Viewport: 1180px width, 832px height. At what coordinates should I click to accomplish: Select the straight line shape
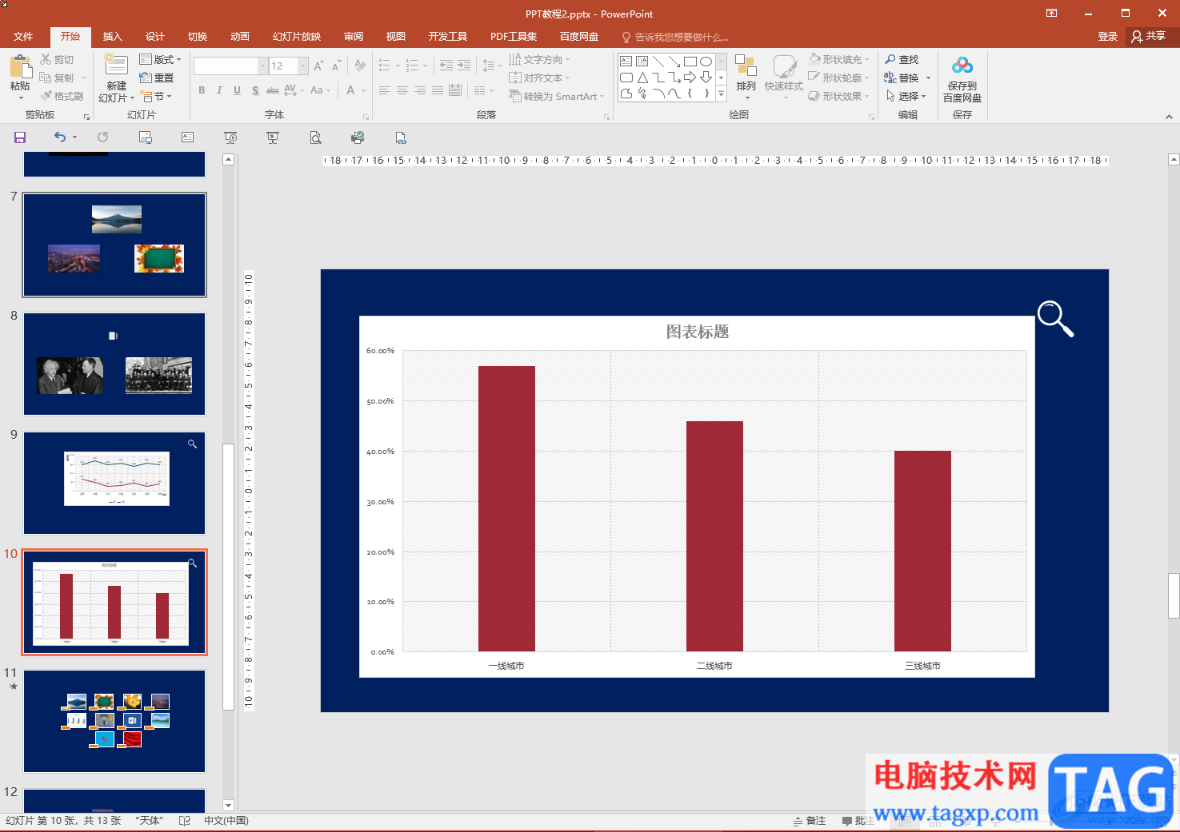coord(658,61)
